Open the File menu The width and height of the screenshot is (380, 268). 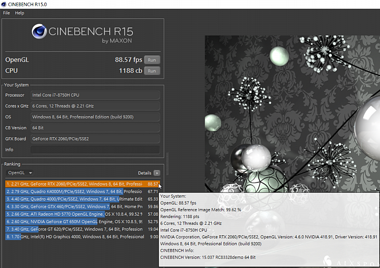pos(6,13)
